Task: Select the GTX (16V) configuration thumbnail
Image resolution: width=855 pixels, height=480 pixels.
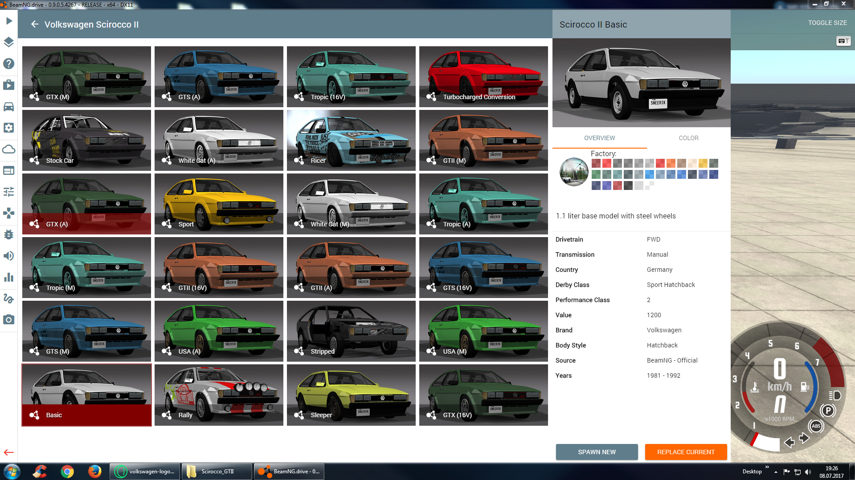Action: 483,395
